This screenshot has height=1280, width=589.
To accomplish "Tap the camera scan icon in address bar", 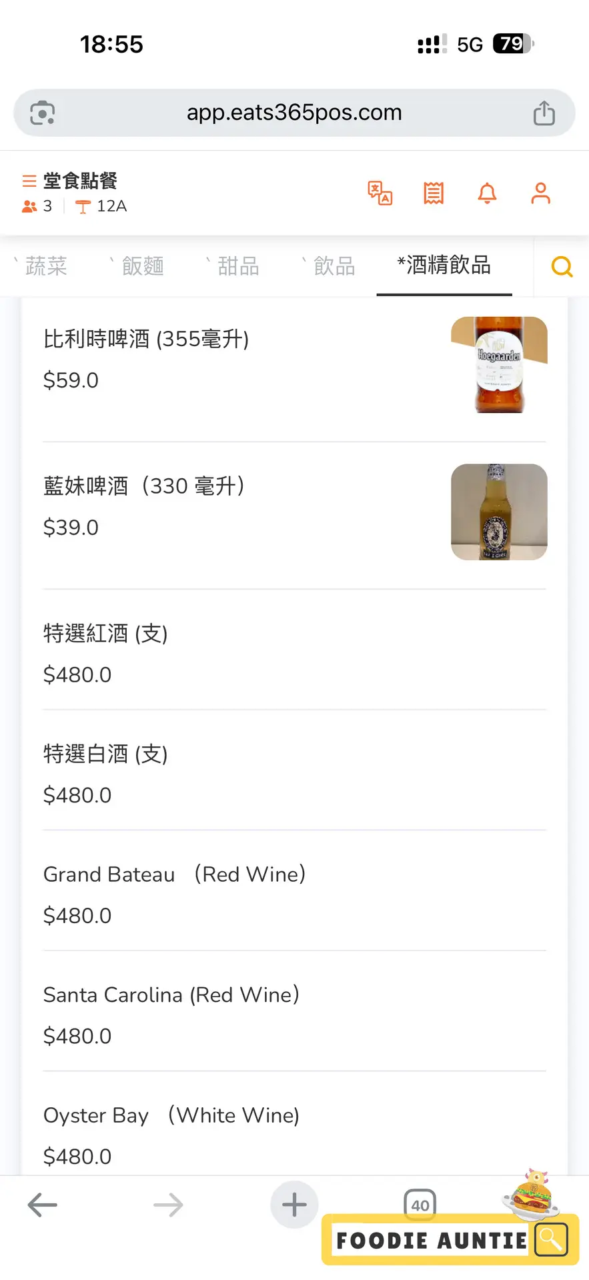I will tap(43, 113).
